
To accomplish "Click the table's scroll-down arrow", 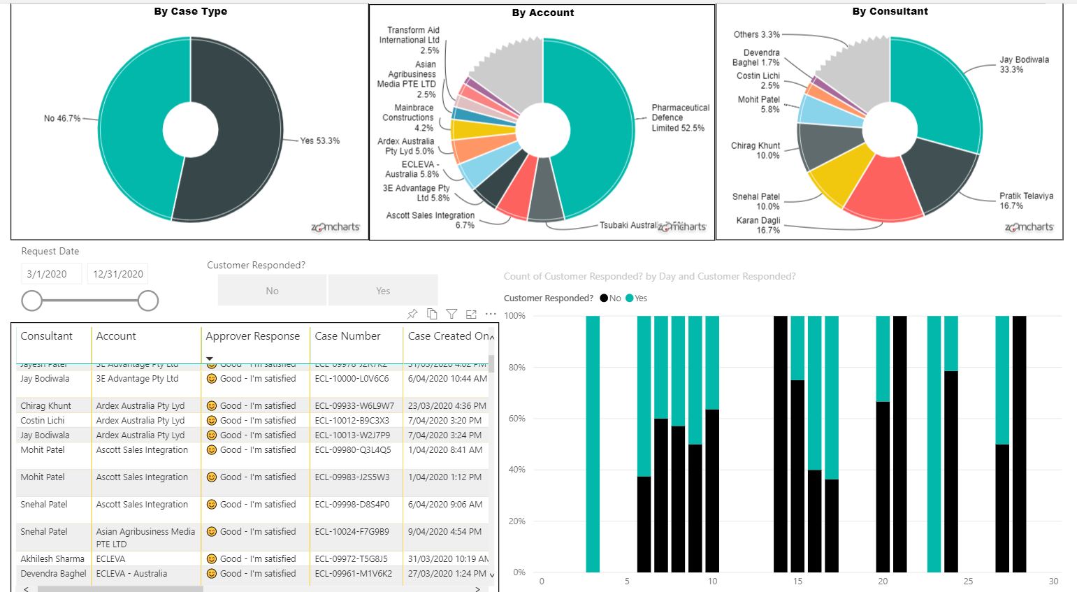I will pyautogui.click(x=491, y=575).
